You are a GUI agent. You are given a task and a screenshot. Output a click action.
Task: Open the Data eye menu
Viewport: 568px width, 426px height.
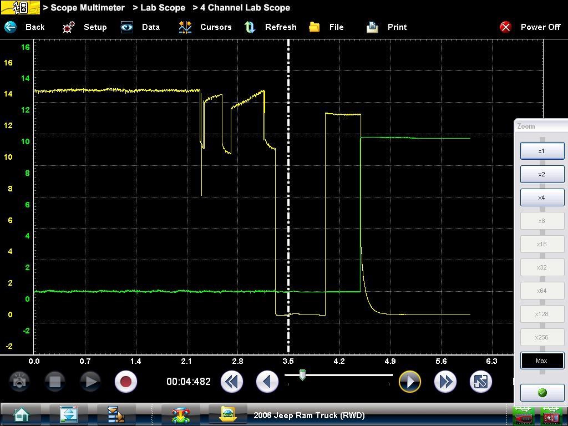(x=127, y=27)
